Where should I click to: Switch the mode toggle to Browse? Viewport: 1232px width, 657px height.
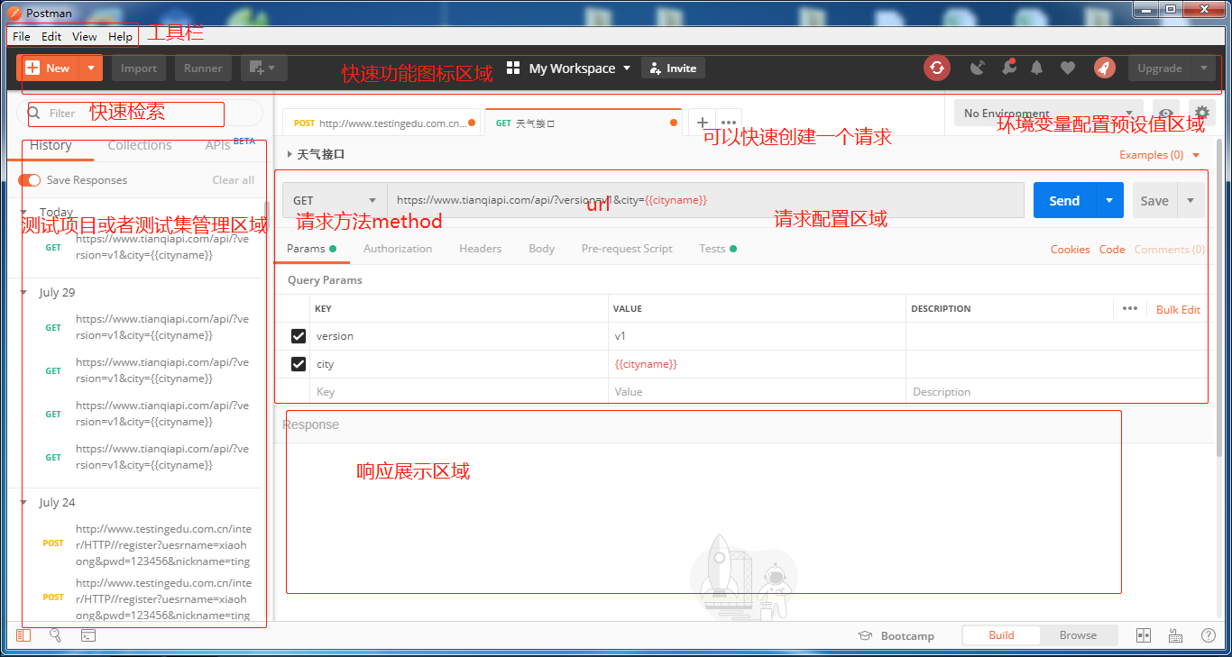click(x=1078, y=635)
